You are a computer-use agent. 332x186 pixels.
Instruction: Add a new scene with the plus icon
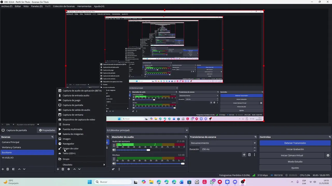[x=3, y=169]
